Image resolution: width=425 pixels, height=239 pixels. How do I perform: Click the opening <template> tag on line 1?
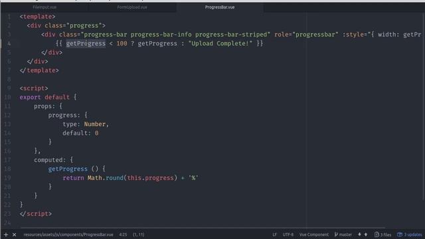point(37,17)
